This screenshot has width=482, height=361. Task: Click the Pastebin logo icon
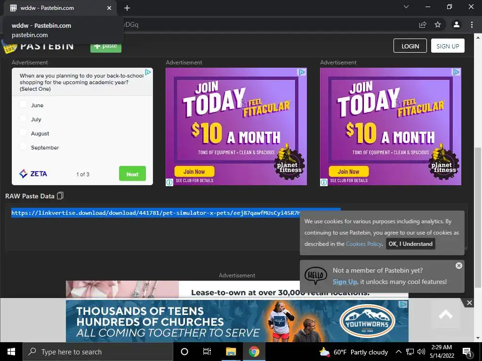point(9,47)
